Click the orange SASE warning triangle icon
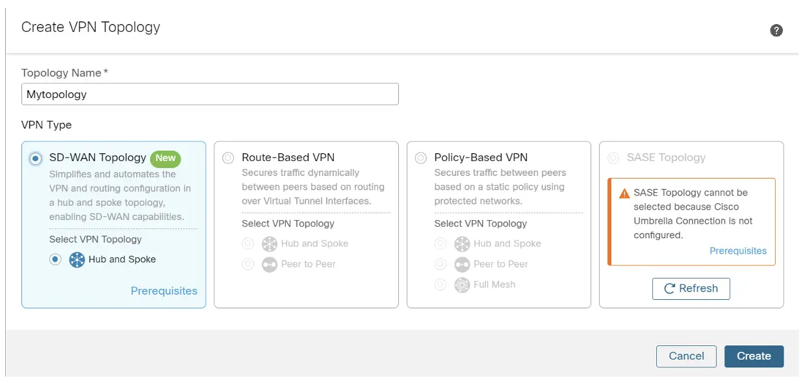The image size is (803, 383). point(624,193)
